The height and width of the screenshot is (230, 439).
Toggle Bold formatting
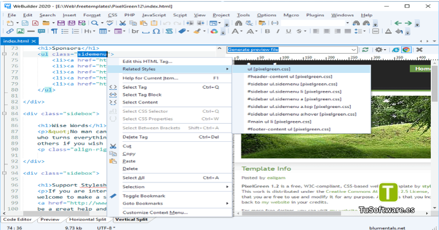tap(267, 31)
